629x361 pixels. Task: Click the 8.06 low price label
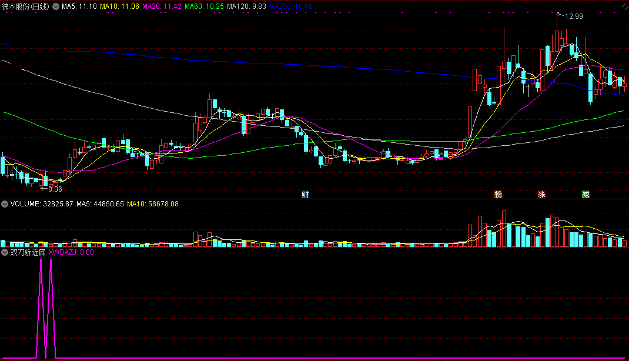tap(55, 189)
